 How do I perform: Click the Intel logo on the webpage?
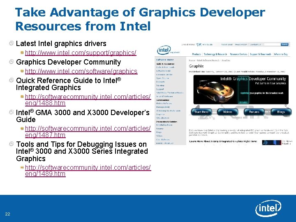pos(164,50)
